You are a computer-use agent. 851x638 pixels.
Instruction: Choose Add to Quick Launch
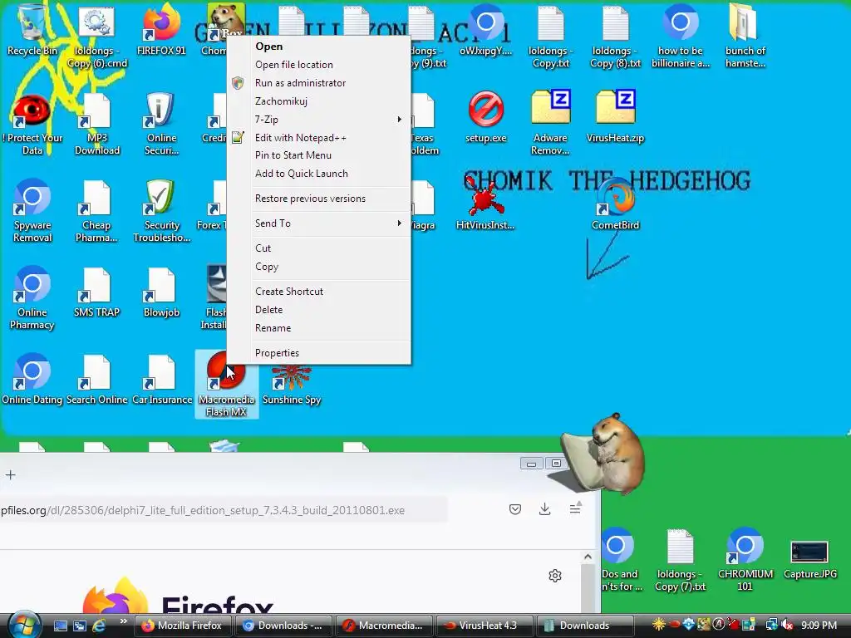[319, 174]
